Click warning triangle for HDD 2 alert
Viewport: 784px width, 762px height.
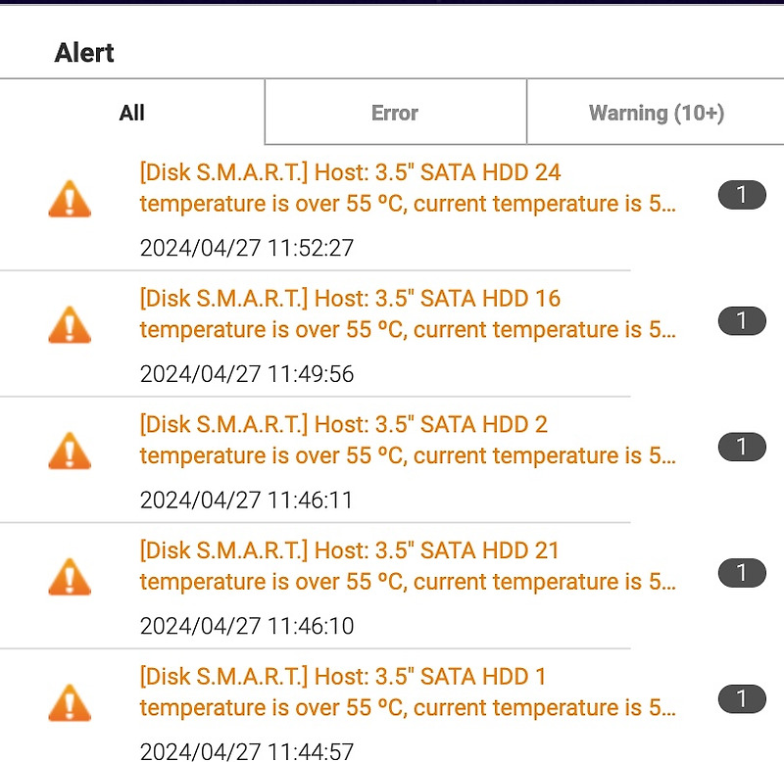[70, 451]
